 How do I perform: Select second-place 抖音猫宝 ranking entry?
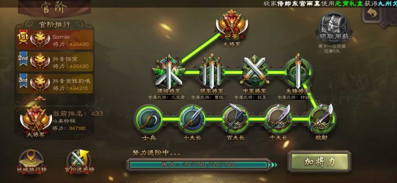[x=55, y=62]
